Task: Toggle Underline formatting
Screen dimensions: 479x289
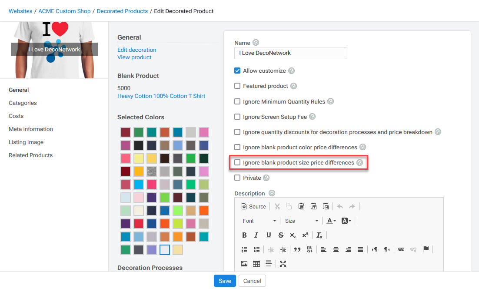Action: pos(269,235)
